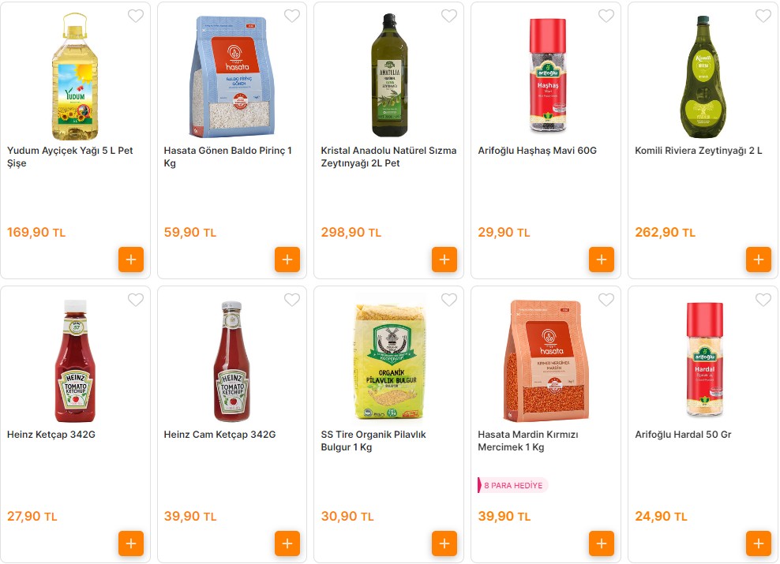
Task: Add Arifoğlu Haşhaş Mavi to cart
Action: [602, 260]
